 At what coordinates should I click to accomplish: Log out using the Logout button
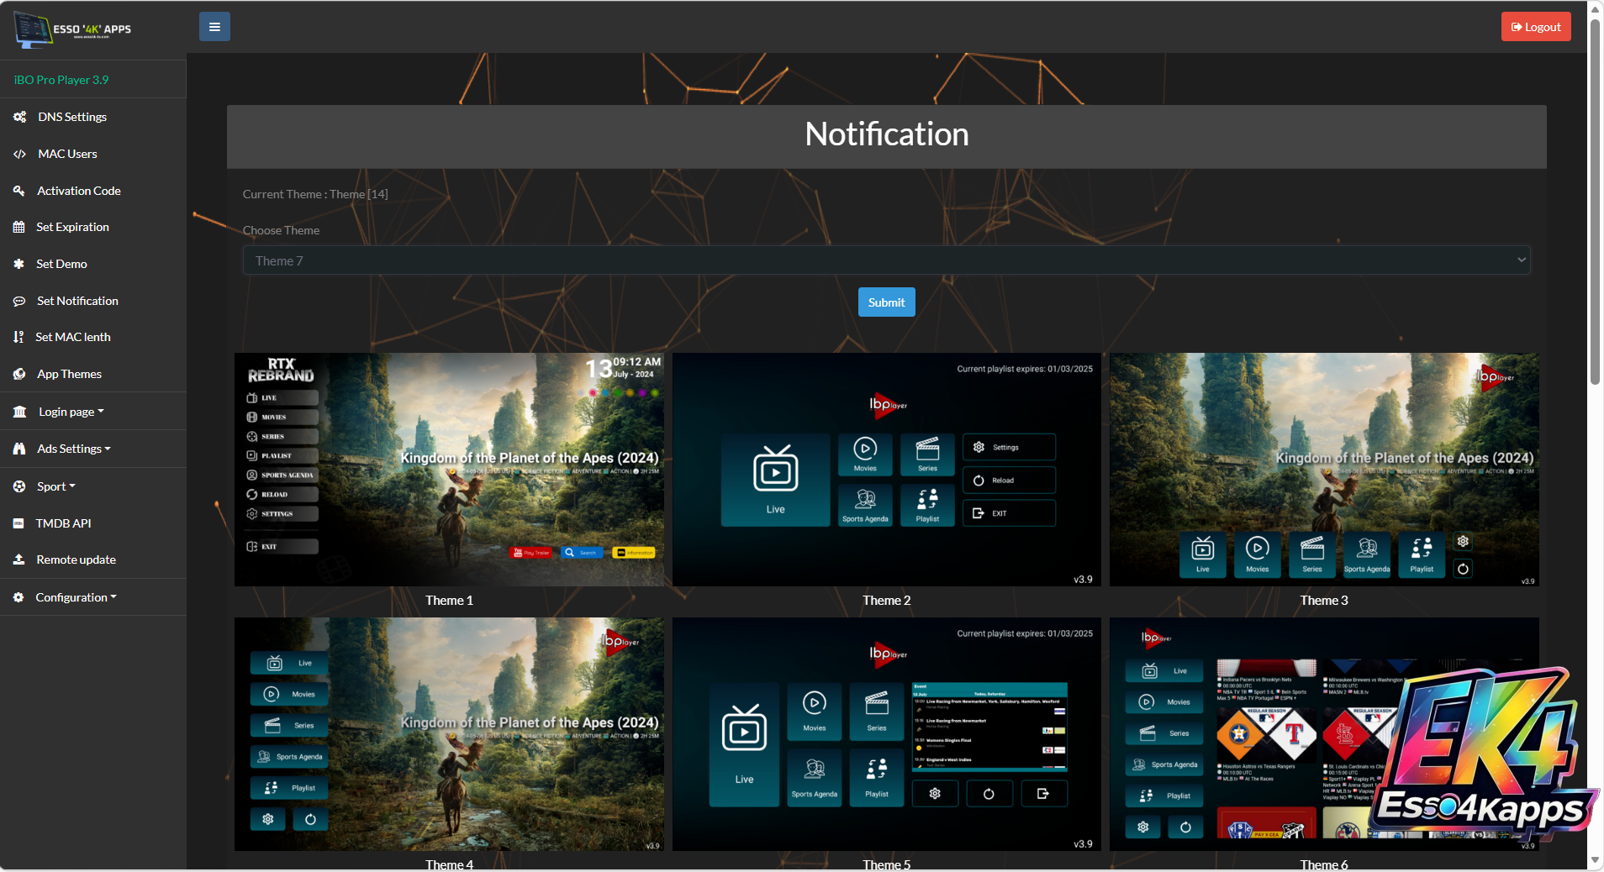[x=1535, y=27]
